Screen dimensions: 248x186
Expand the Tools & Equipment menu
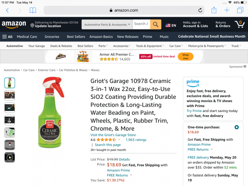pos(150,46)
